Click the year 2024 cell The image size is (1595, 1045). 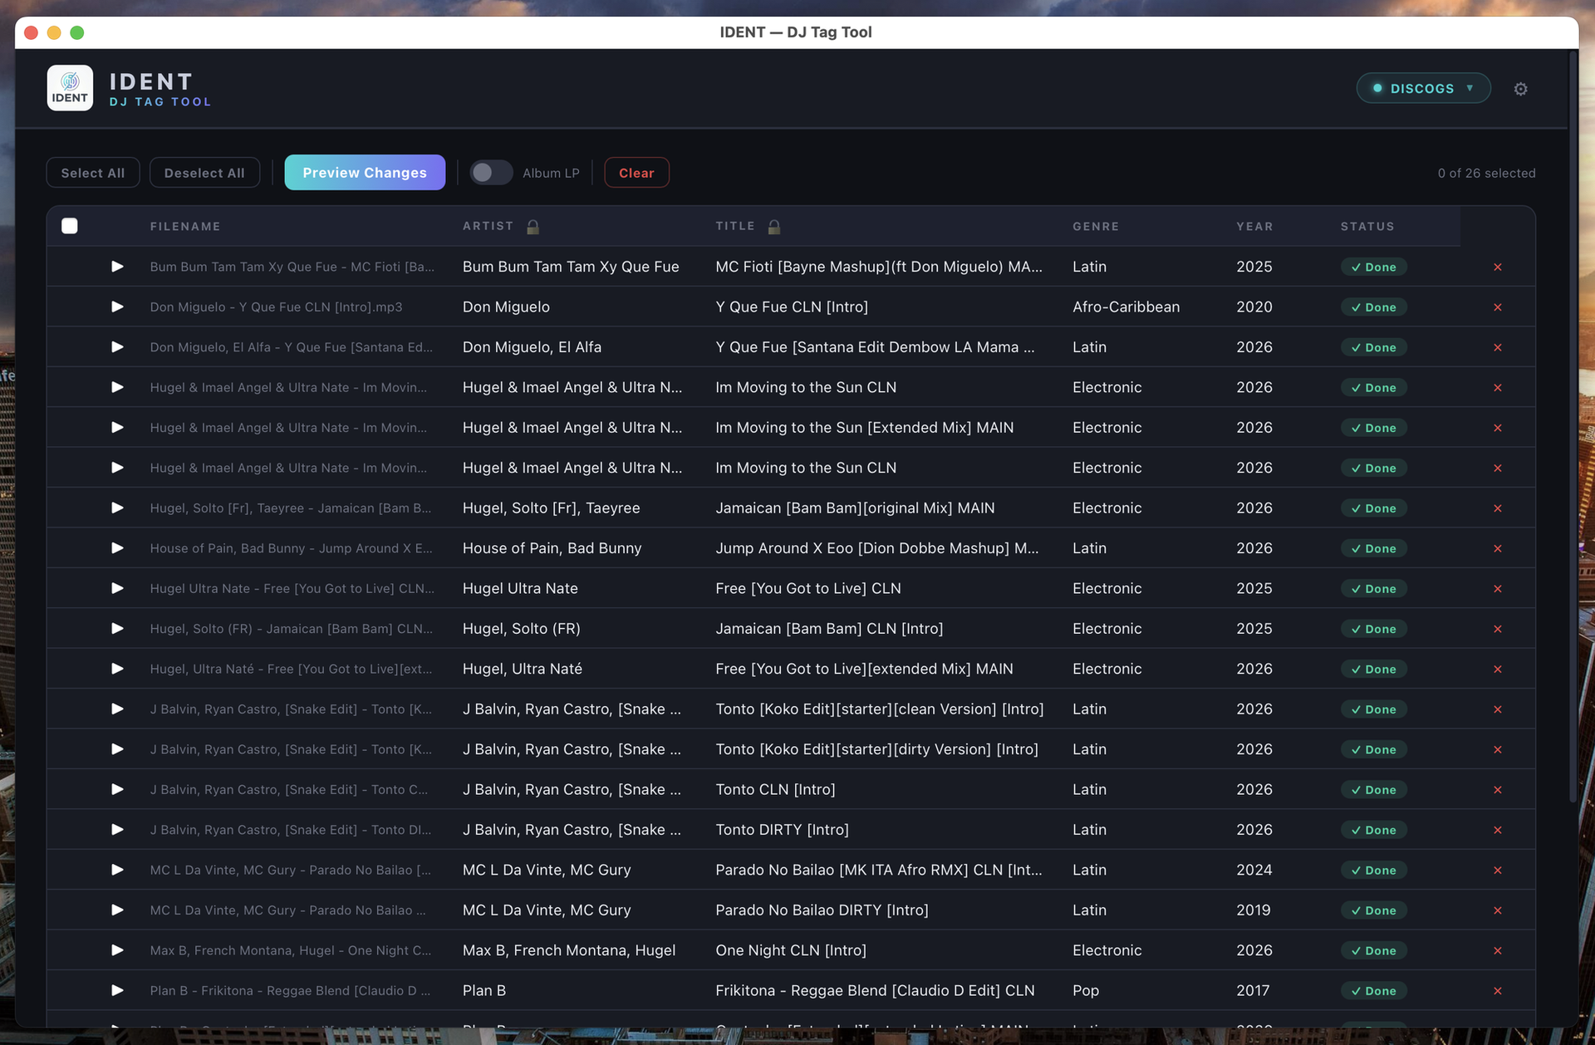tap(1254, 870)
